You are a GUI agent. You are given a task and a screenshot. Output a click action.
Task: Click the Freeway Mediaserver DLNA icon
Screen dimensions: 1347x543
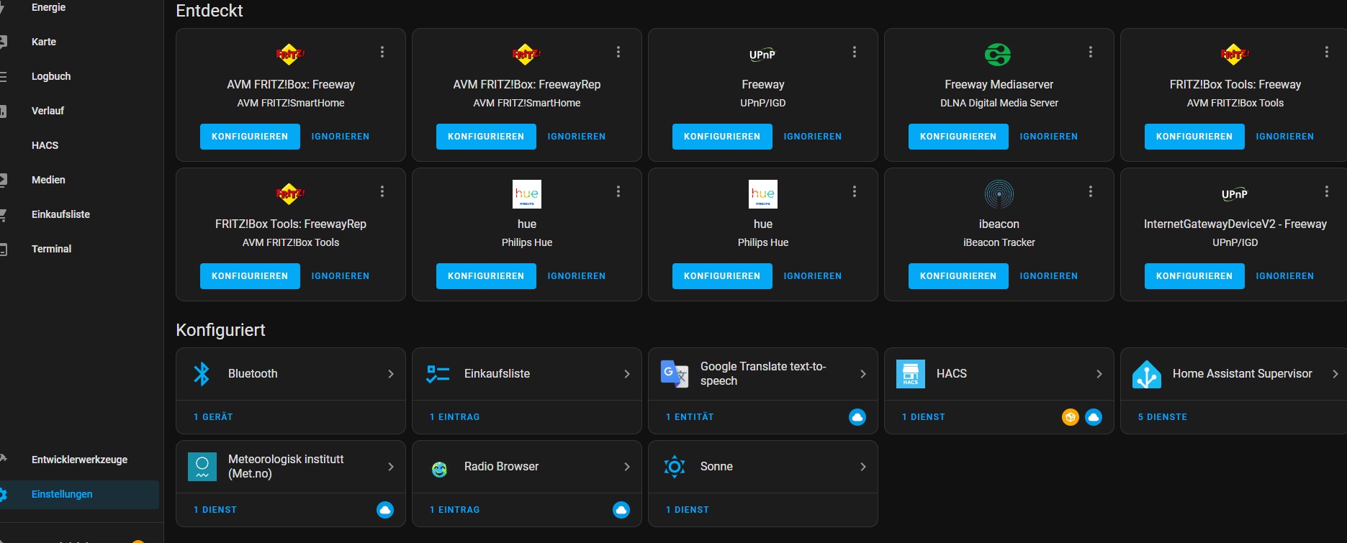coord(998,55)
